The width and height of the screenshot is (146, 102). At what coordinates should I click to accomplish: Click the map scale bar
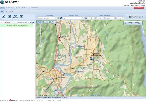133,23
